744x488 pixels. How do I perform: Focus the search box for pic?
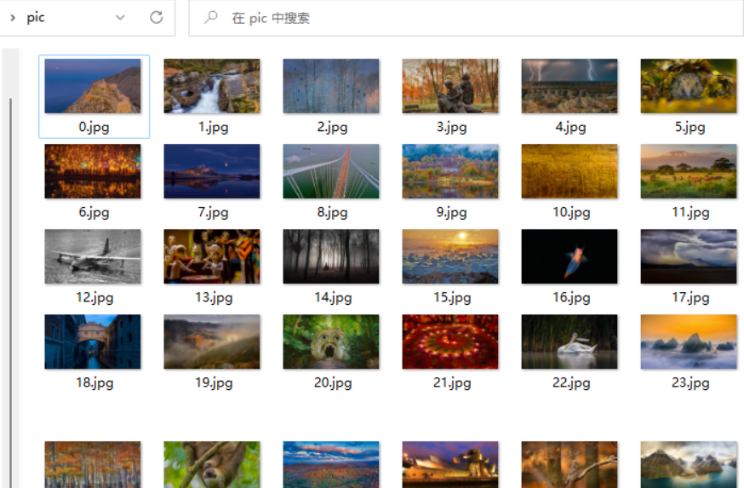click(x=466, y=18)
